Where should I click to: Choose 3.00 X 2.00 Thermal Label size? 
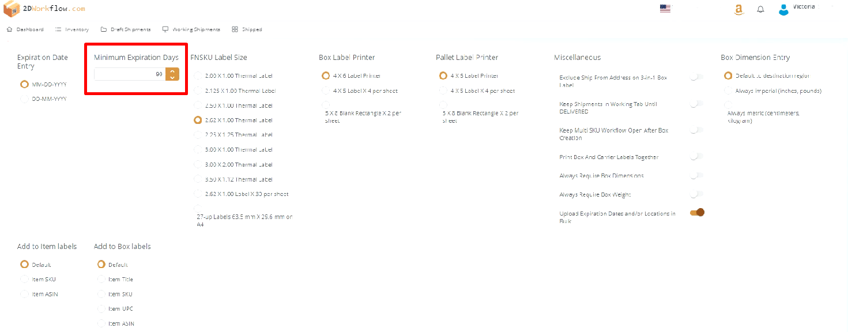198,165
